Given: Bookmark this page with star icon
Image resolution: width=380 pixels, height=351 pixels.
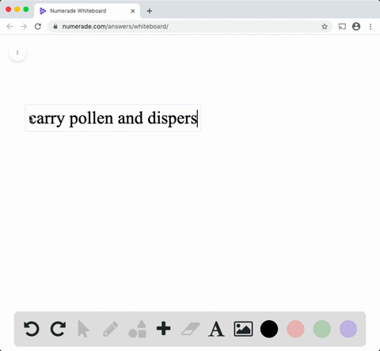Looking at the screenshot, I should [325, 26].
